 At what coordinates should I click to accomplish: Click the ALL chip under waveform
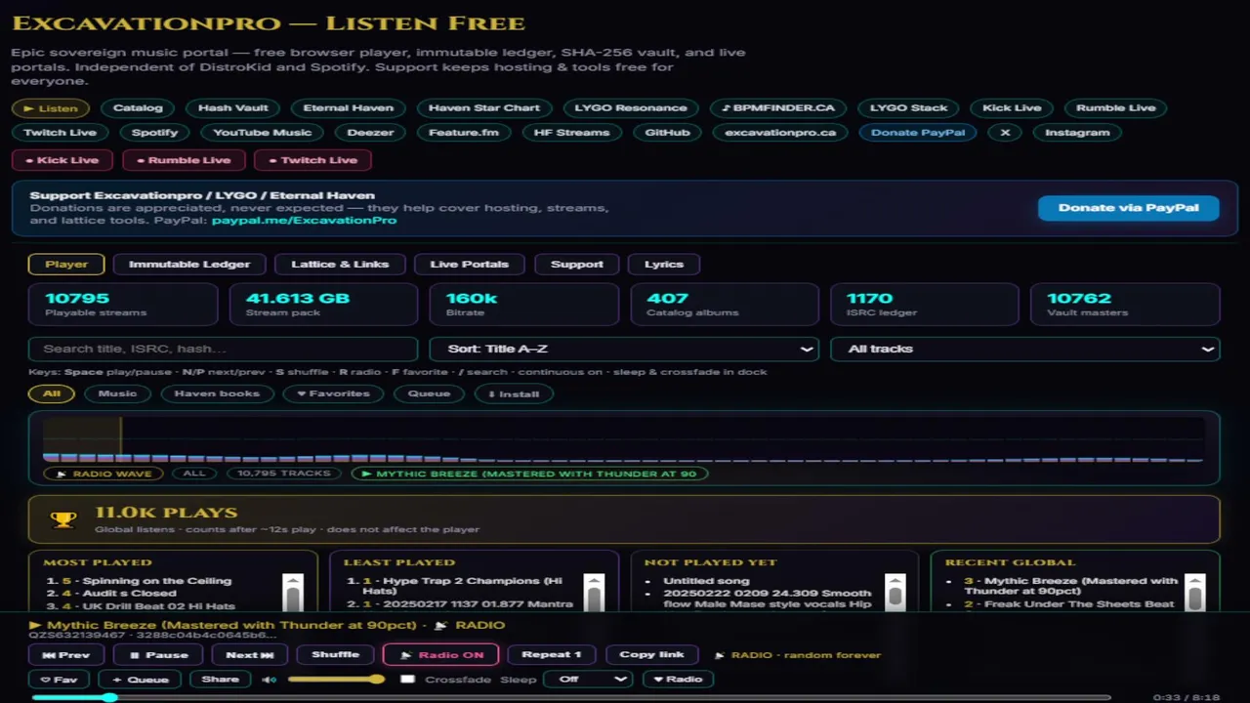point(194,474)
